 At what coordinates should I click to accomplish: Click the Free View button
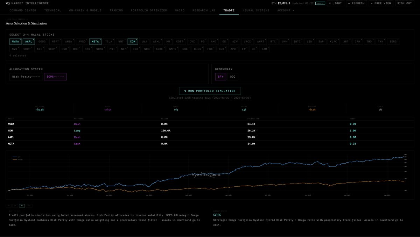[x=381, y=3]
